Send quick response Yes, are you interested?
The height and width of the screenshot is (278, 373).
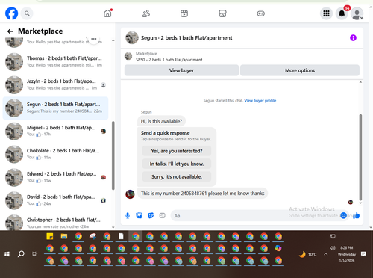tap(177, 151)
